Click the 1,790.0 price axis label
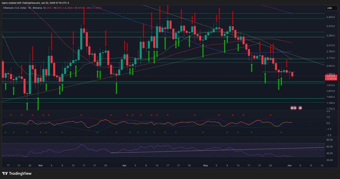This screenshot has width=340, height=179. [331, 103]
